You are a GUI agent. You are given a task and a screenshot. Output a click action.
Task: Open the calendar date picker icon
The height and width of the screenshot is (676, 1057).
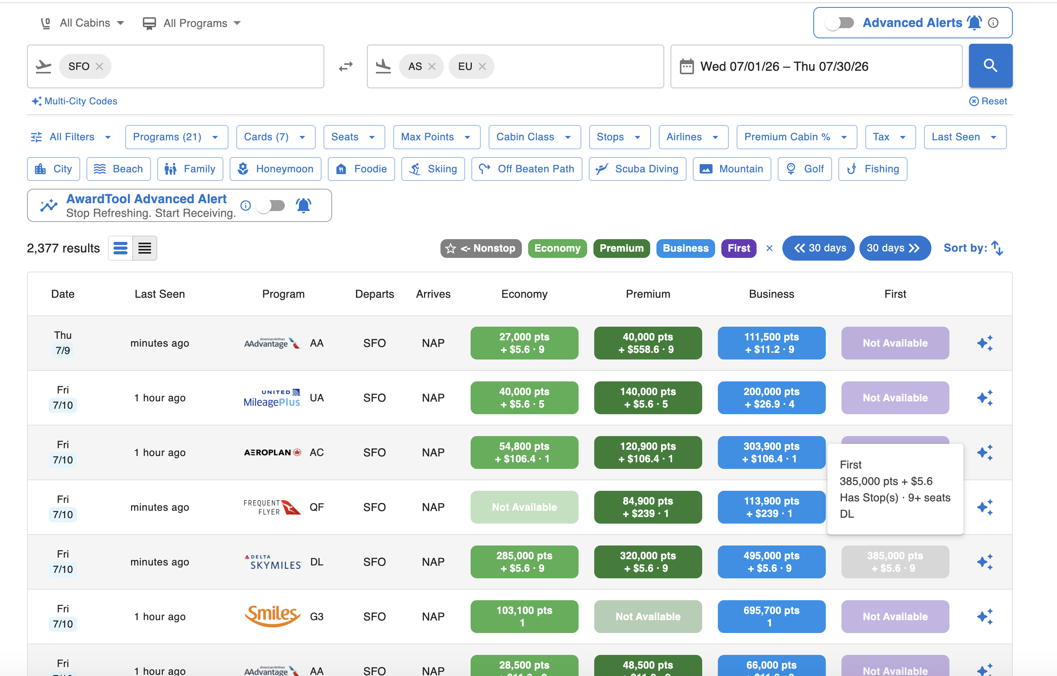[x=687, y=66]
